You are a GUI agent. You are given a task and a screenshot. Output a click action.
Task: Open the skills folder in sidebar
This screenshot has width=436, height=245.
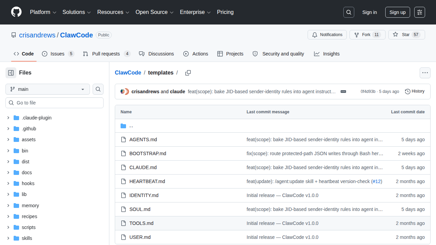pyautogui.click(x=27, y=238)
